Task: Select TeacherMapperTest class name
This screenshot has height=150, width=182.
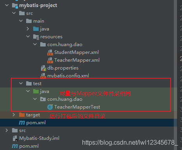Action: click(x=77, y=107)
